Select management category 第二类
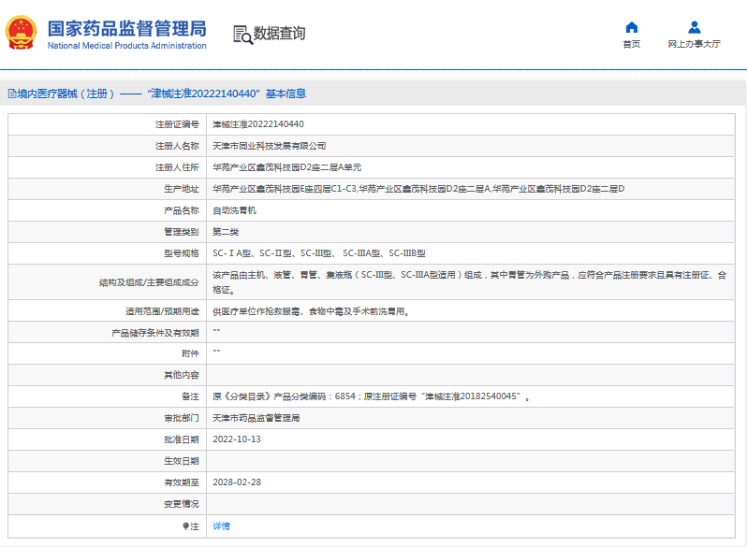Image resolution: width=747 pixels, height=547 pixels. pos(226,232)
